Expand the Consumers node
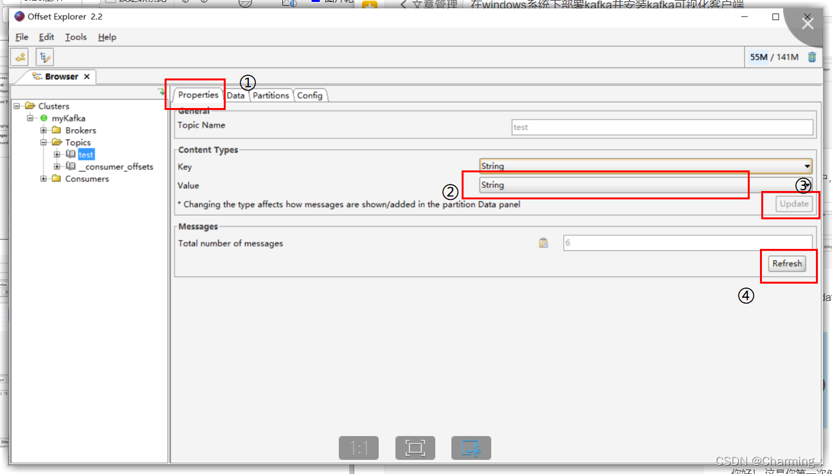The width and height of the screenshot is (832, 474). point(44,179)
